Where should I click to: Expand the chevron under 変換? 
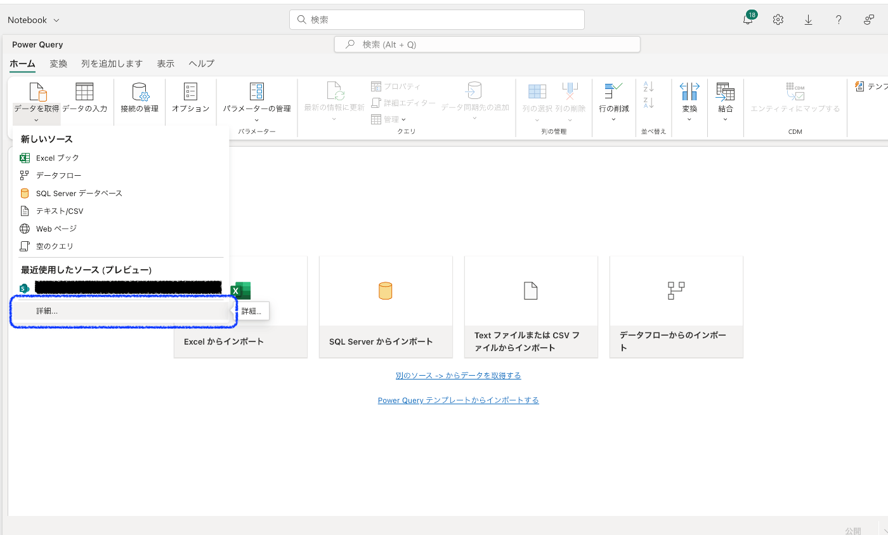(689, 119)
